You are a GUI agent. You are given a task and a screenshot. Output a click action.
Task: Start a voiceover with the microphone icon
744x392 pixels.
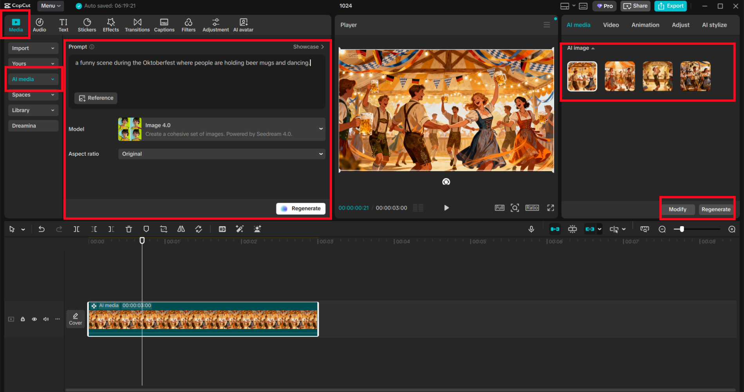[531, 229]
